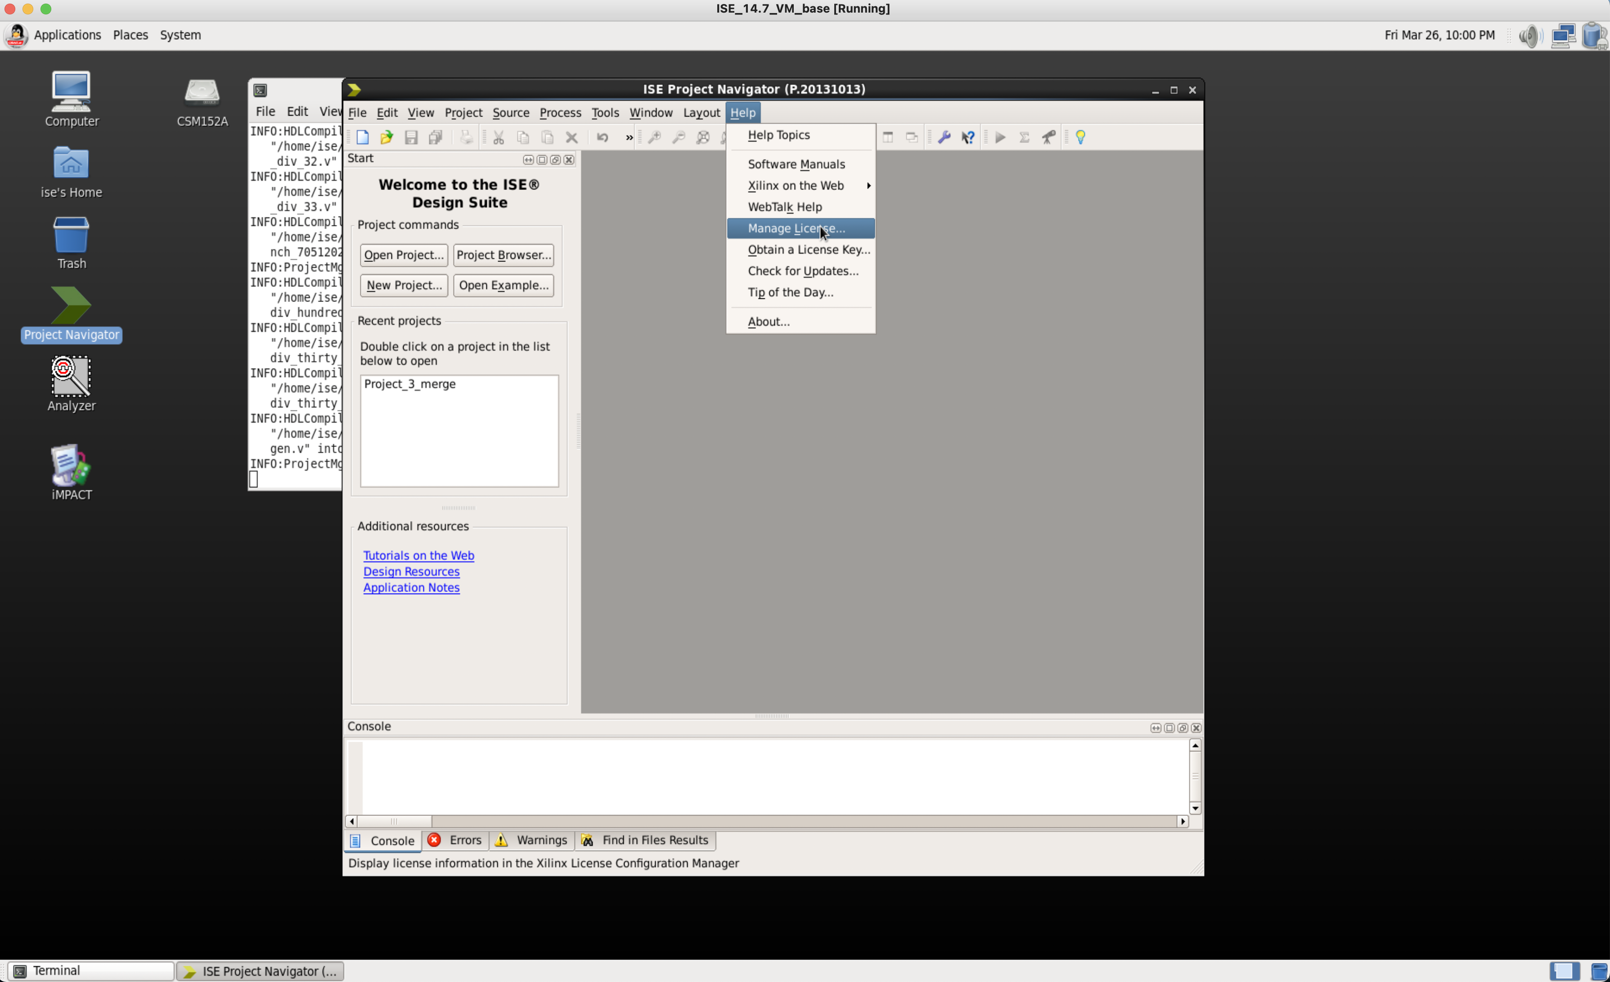Click the telescope toolbar icon

tap(1049, 137)
